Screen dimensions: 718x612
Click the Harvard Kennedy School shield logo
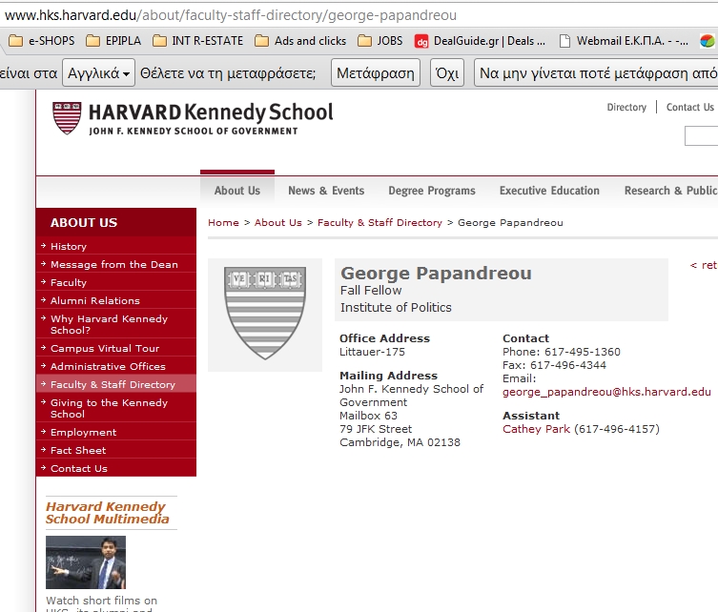(x=66, y=117)
